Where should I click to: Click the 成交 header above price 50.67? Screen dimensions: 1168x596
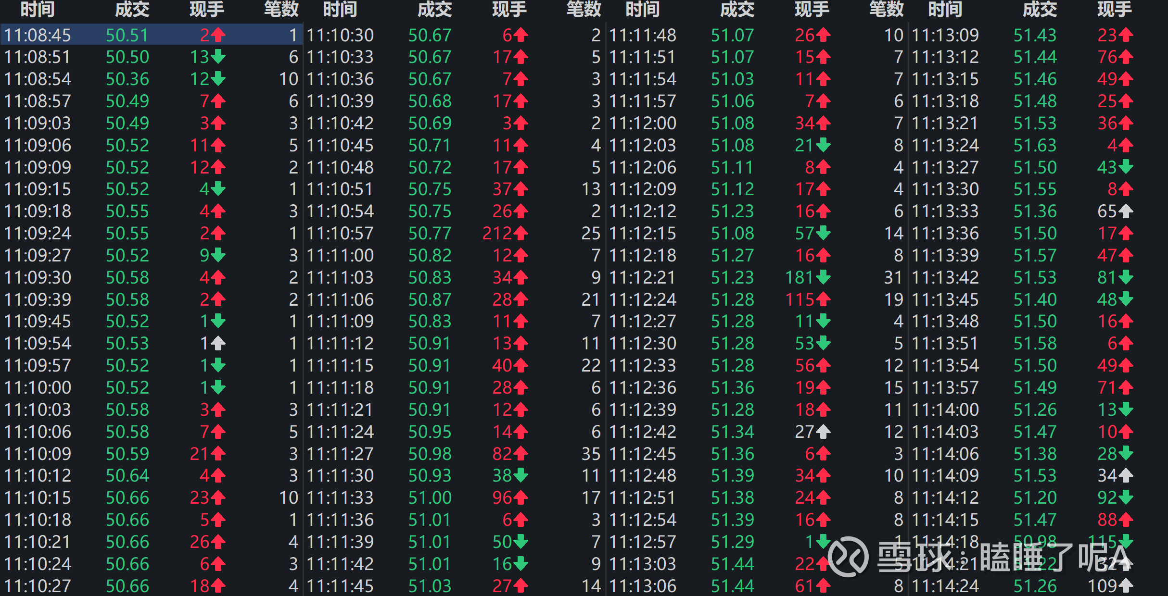tap(434, 10)
